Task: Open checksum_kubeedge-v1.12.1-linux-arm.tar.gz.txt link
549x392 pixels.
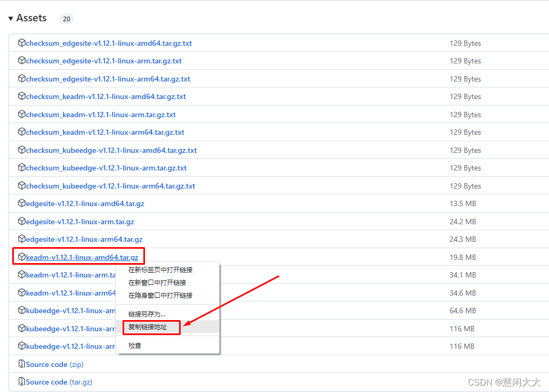Action: [x=106, y=168]
